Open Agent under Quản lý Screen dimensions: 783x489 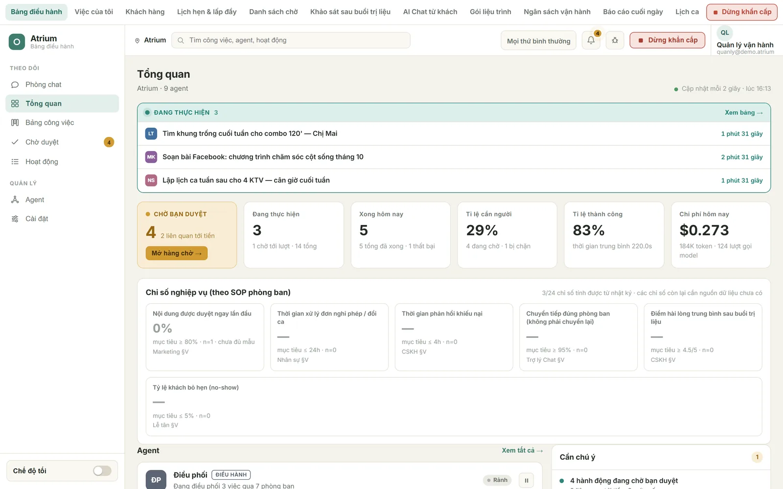tap(62, 200)
